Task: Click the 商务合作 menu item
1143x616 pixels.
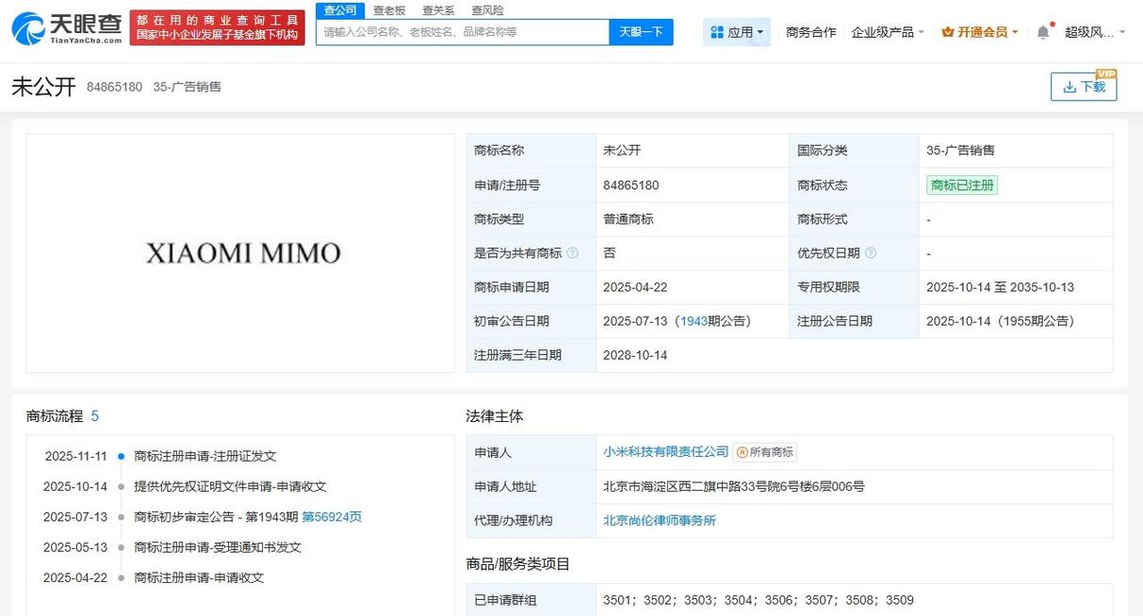Action: pyautogui.click(x=810, y=31)
